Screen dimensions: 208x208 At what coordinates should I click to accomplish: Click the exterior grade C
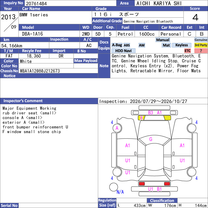[190, 34]
